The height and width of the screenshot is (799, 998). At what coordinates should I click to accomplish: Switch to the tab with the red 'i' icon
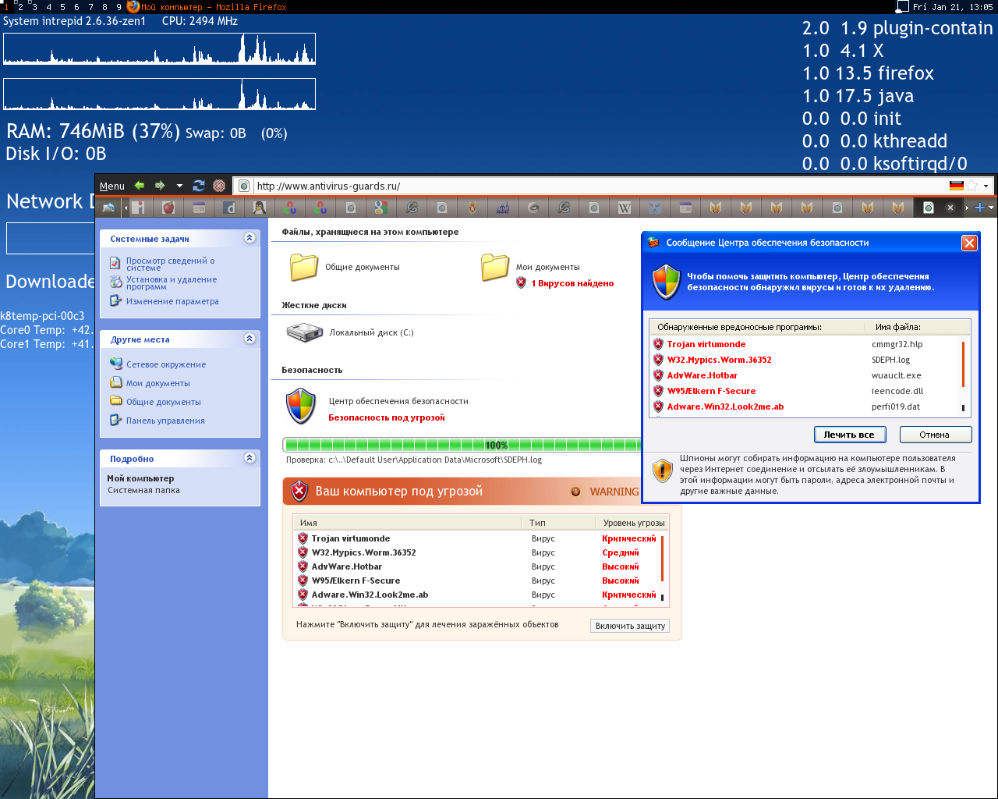point(138,208)
